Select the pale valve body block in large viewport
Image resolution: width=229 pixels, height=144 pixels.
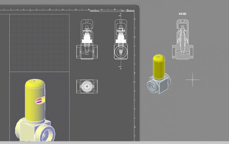(28, 131)
